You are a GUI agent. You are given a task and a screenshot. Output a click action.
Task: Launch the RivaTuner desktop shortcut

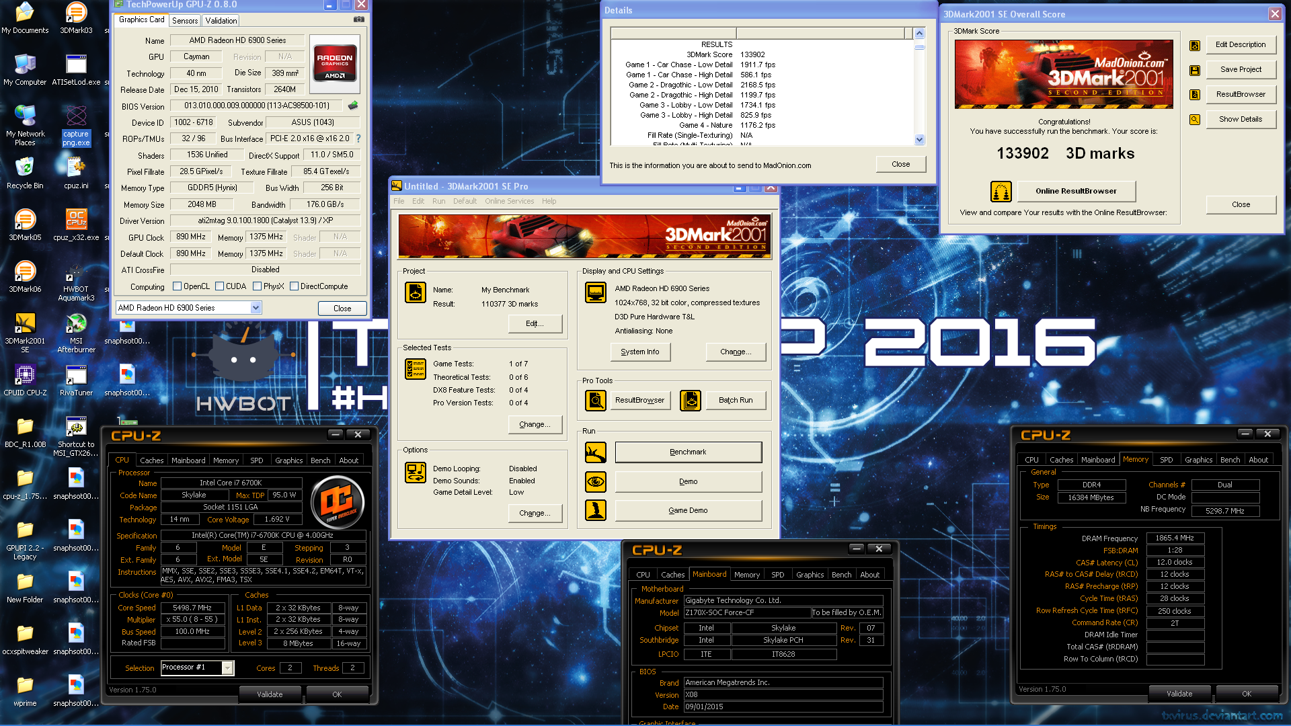[x=76, y=380]
